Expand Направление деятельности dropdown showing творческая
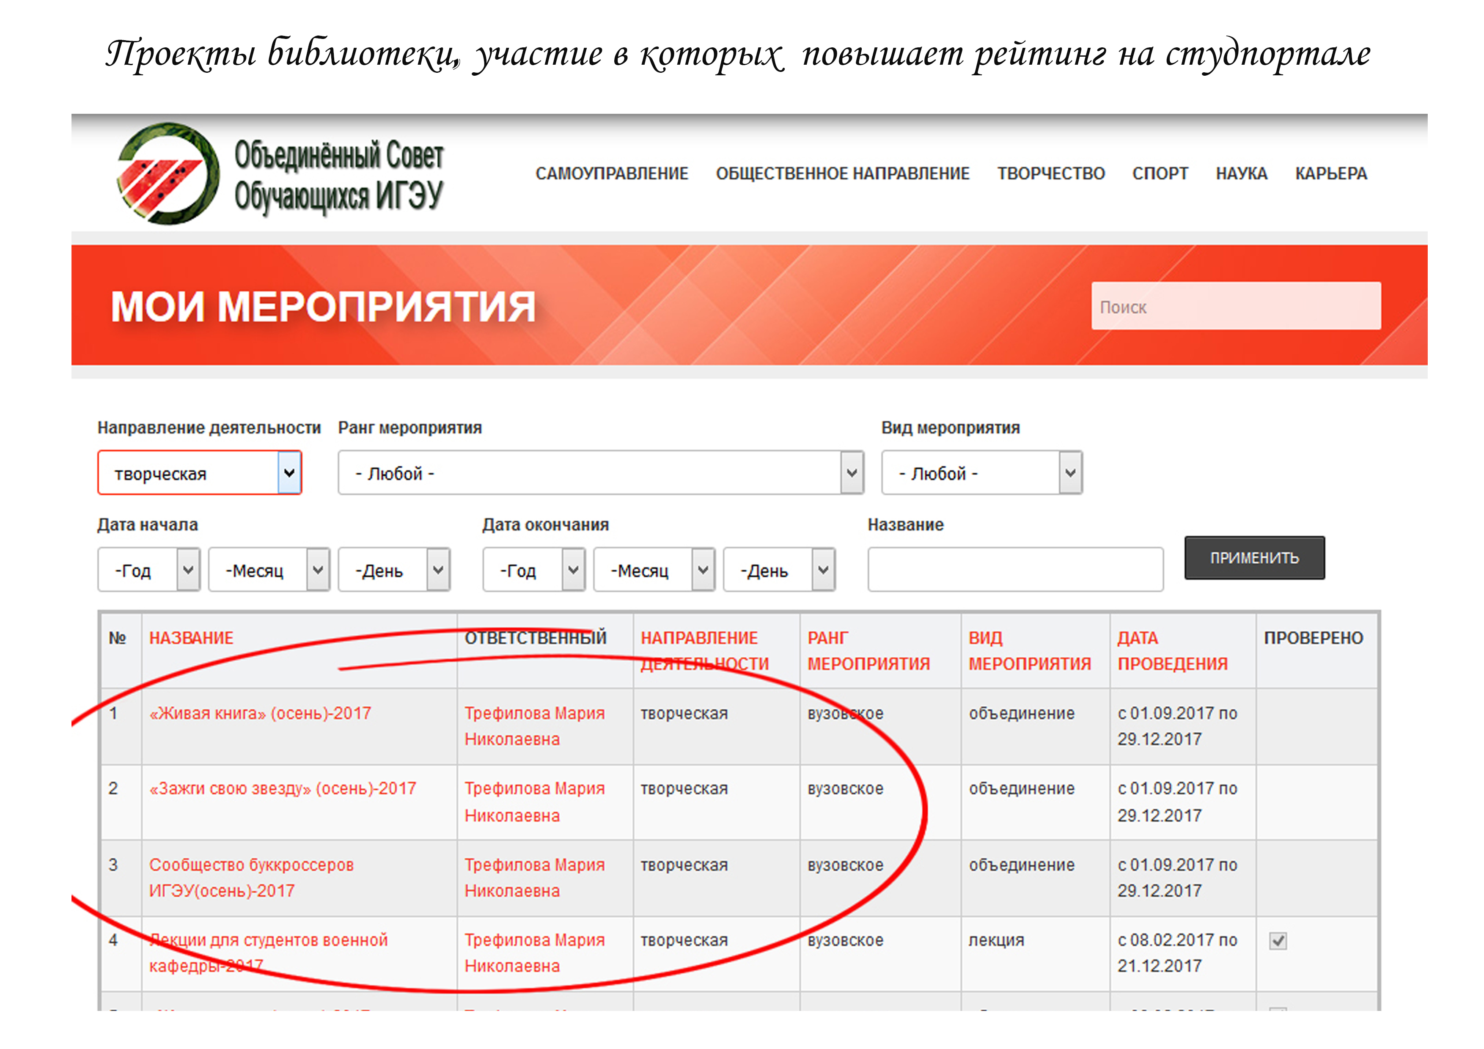The height and width of the screenshot is (1049, 1484). [200, 473]
